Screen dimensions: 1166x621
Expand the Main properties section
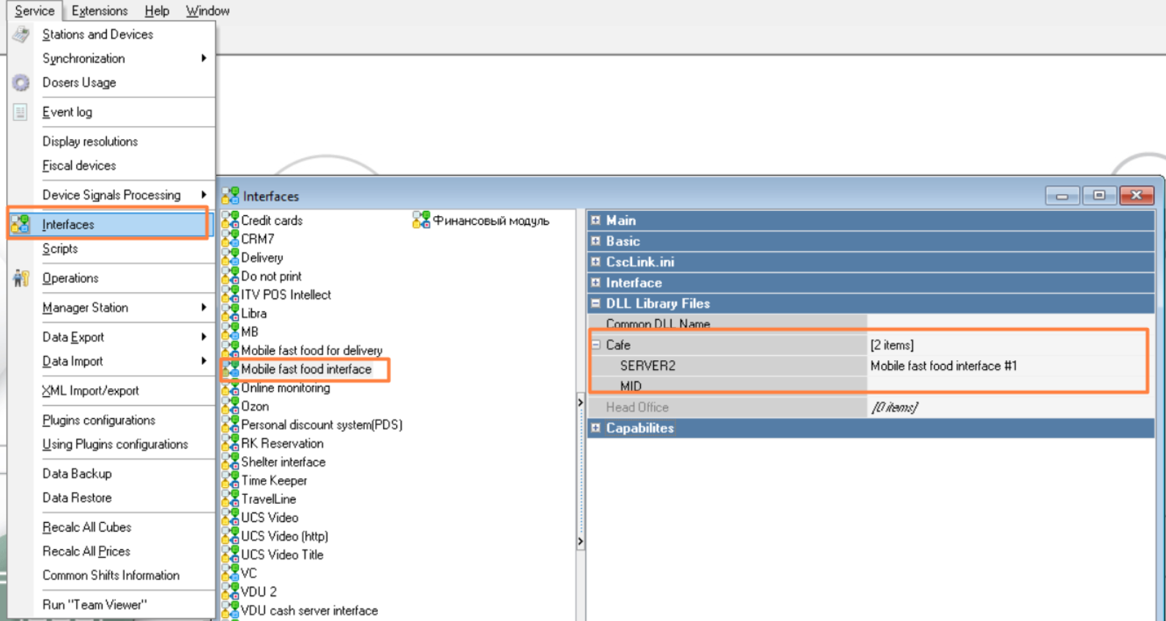tap(595, 220)
